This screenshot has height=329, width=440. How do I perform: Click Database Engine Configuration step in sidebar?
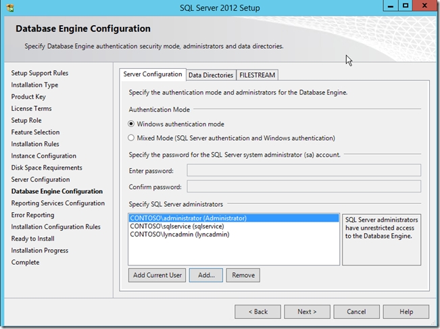tap(57, 191)
